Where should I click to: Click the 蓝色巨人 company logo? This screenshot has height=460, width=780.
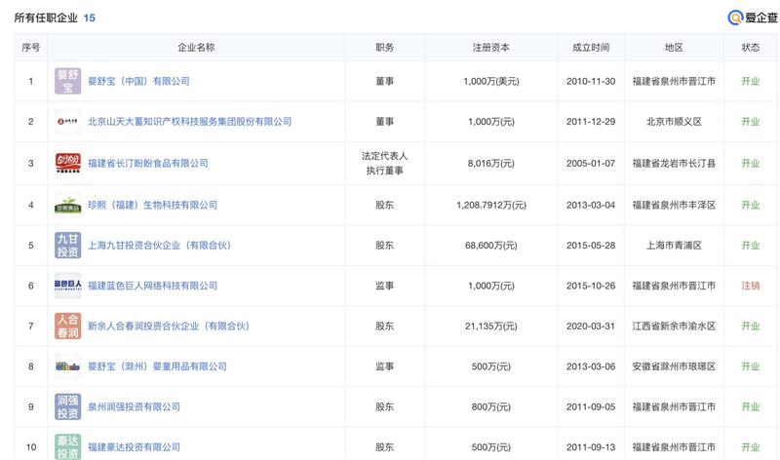point(67,286)
